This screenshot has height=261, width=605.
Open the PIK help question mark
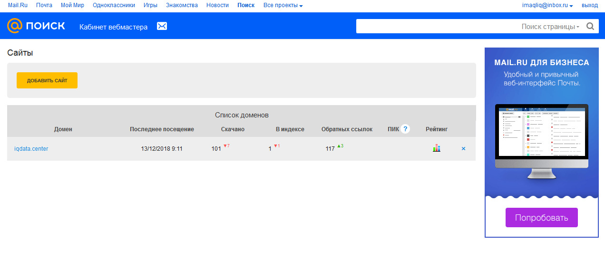405,129
